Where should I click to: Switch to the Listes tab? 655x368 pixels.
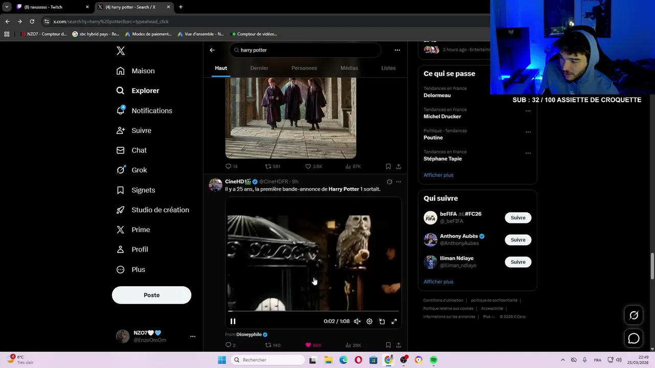pos(388,68)
